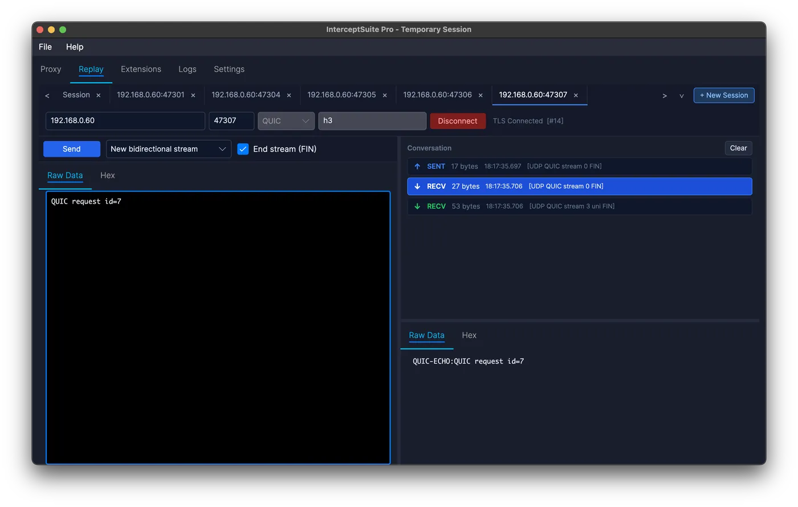Open the Logs tab

(188, 69)
